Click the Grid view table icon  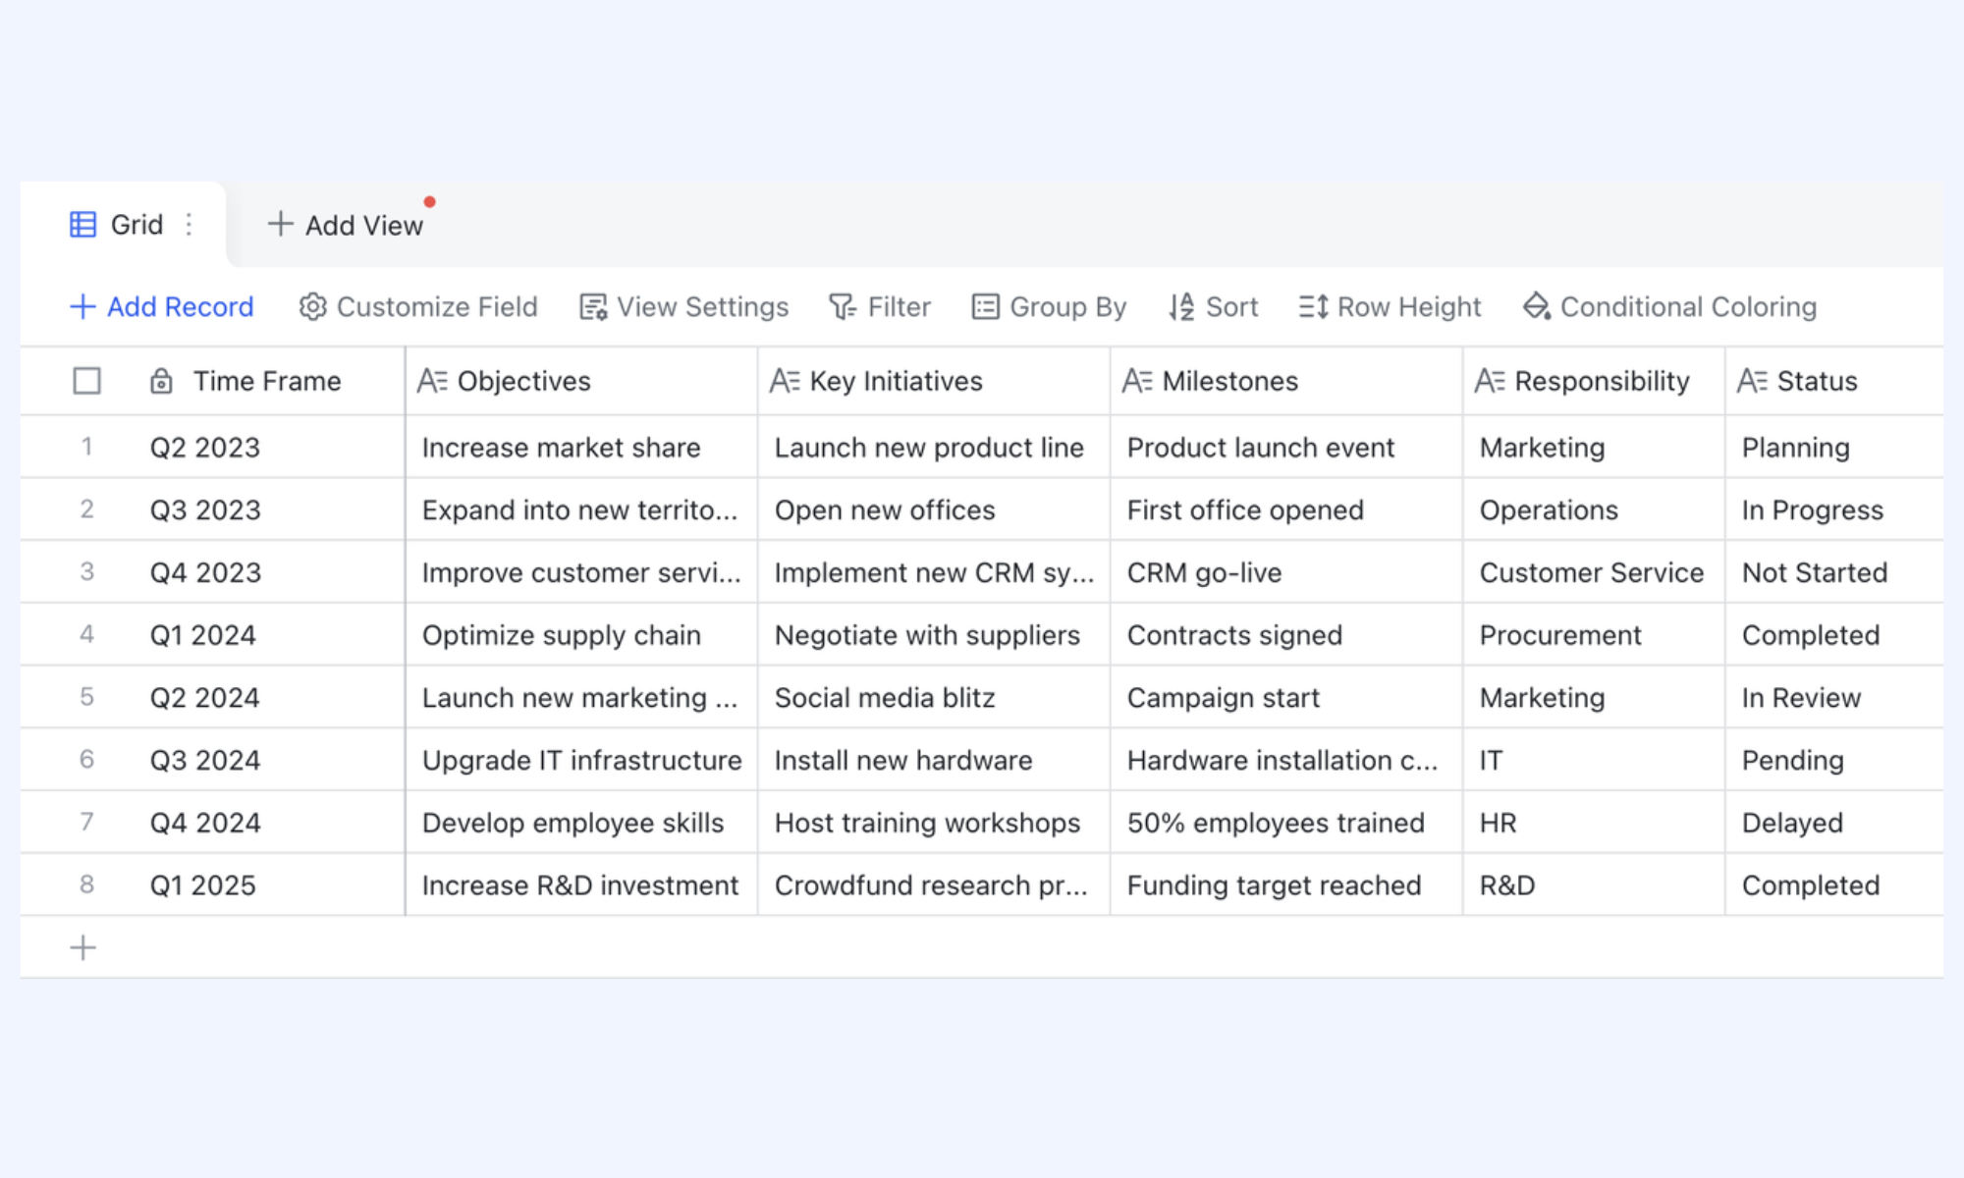click(x=83, y=225)
